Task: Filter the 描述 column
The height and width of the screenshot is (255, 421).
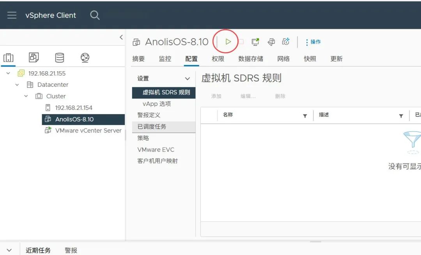Action: [x=401, y=116]
